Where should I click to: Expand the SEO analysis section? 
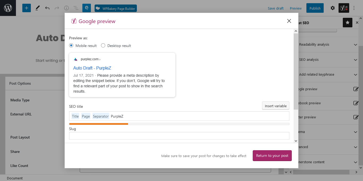click(x=356, y=59)
